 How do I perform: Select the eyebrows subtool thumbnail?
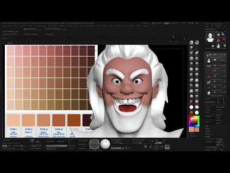209,66
